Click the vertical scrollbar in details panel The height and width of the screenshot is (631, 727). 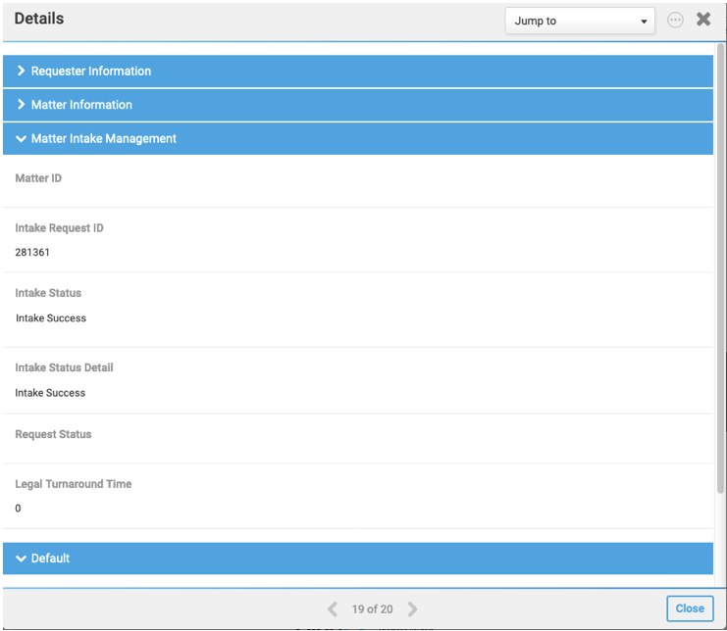point(720,268)
